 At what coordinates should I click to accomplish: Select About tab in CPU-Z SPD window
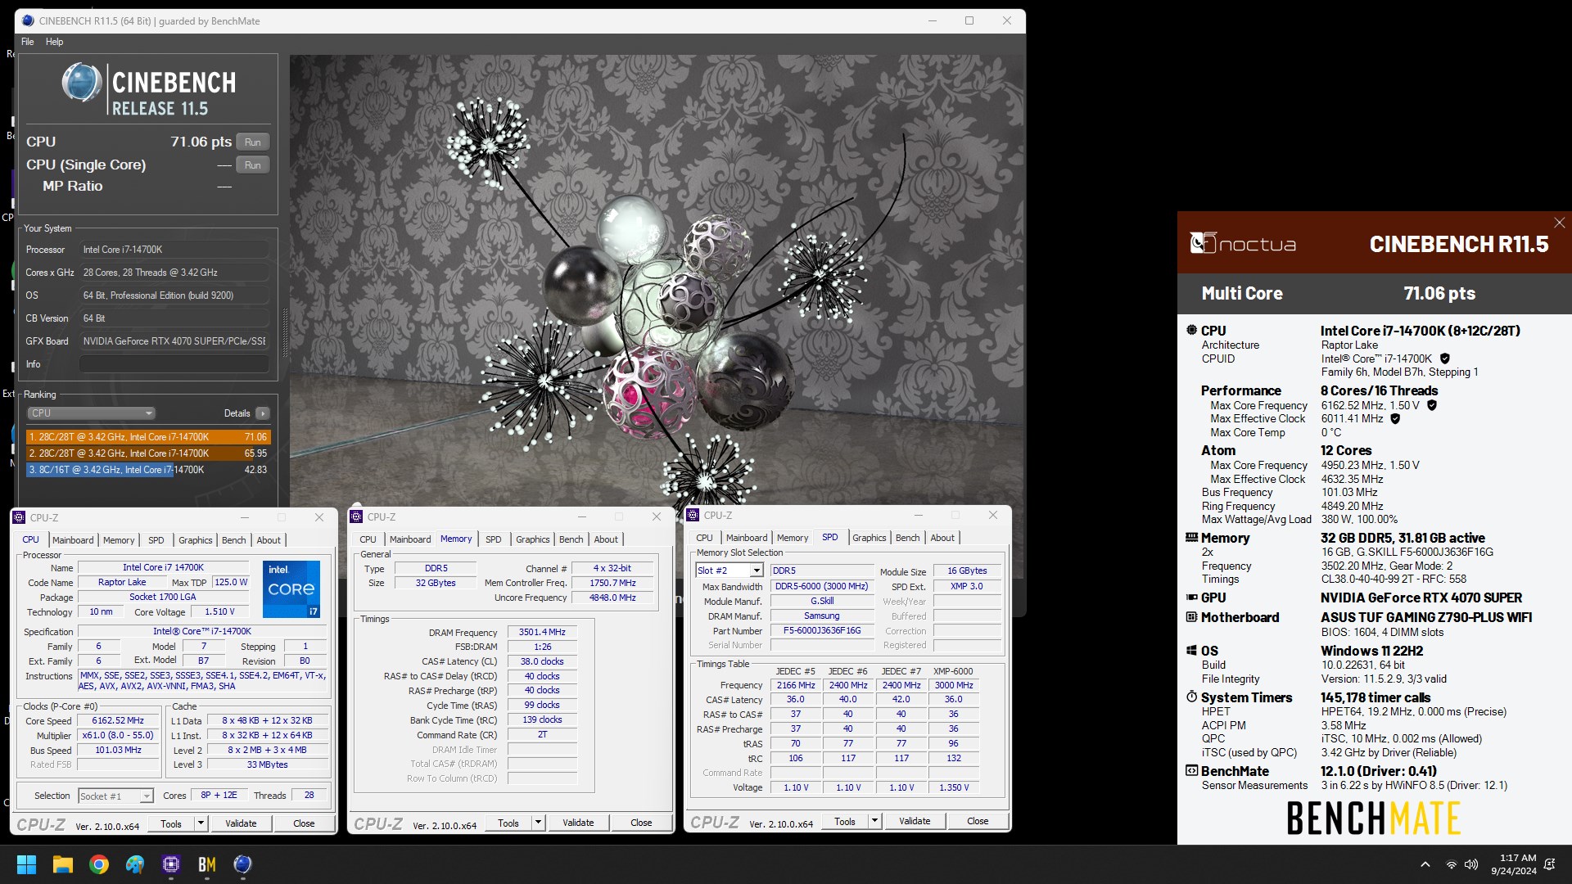point(942,538)
